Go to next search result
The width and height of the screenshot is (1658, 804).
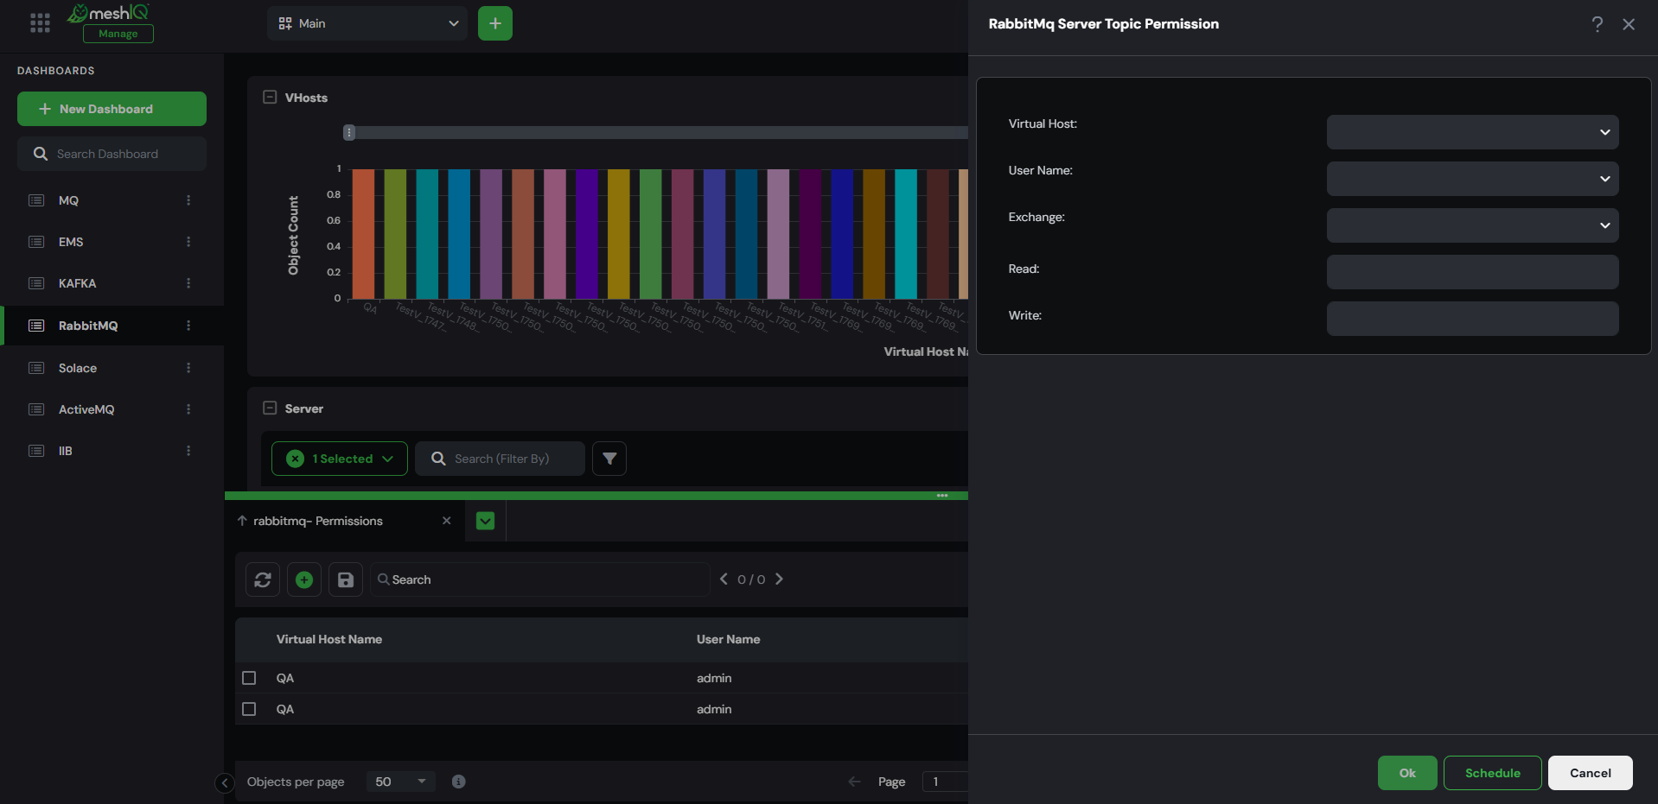click(x=779, y=579)
